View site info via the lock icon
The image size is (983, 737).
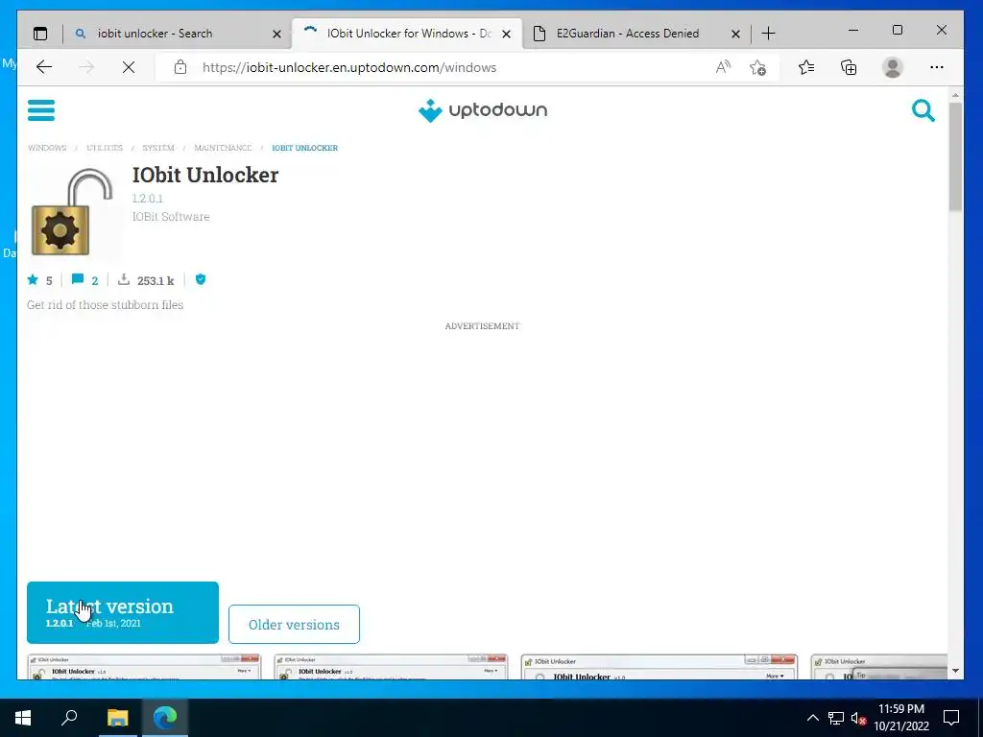[x=180, y=67]
